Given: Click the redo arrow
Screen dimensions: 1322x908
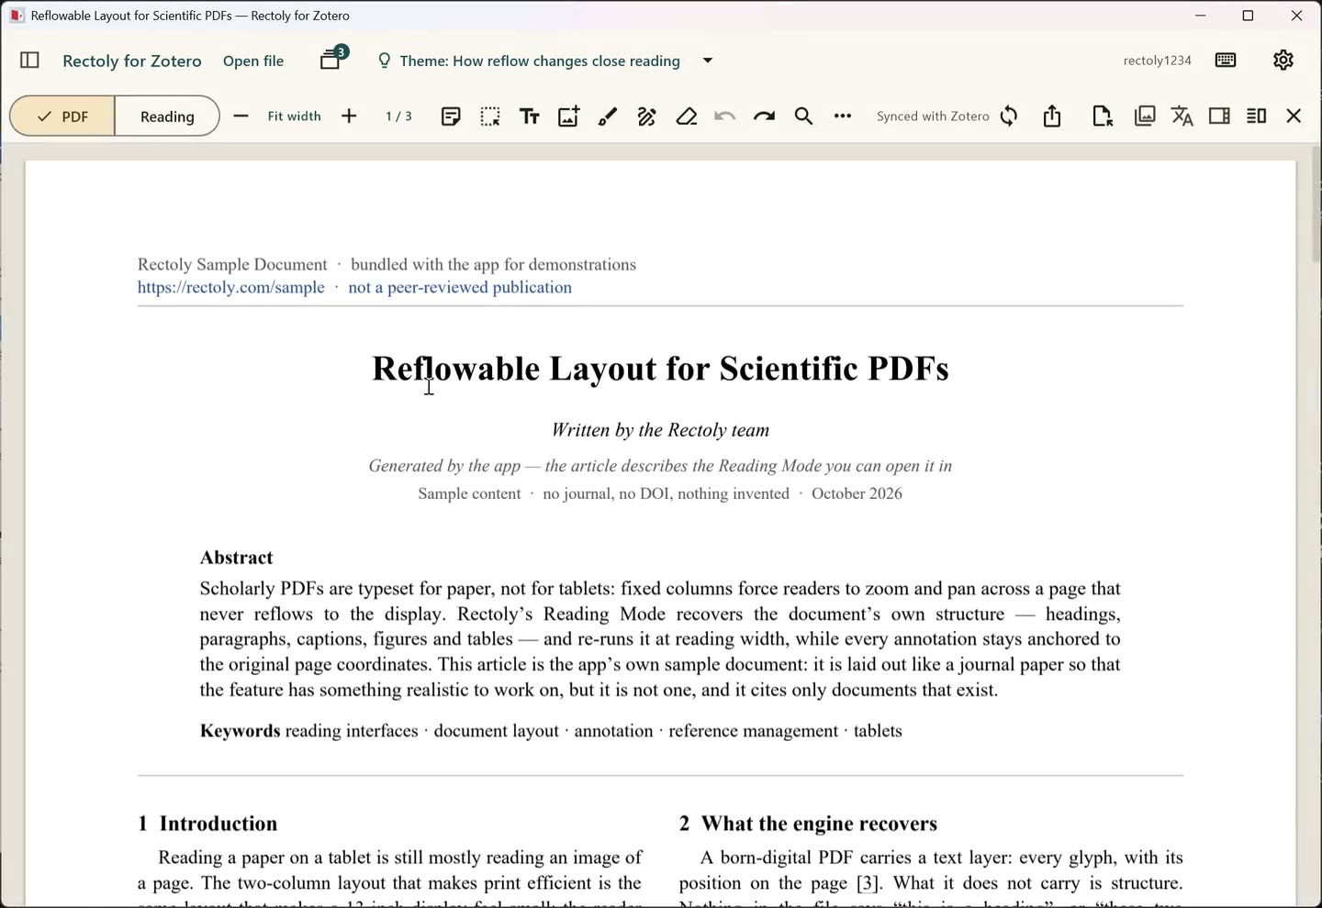Looking at the screenshot, I should coord(765,116).
